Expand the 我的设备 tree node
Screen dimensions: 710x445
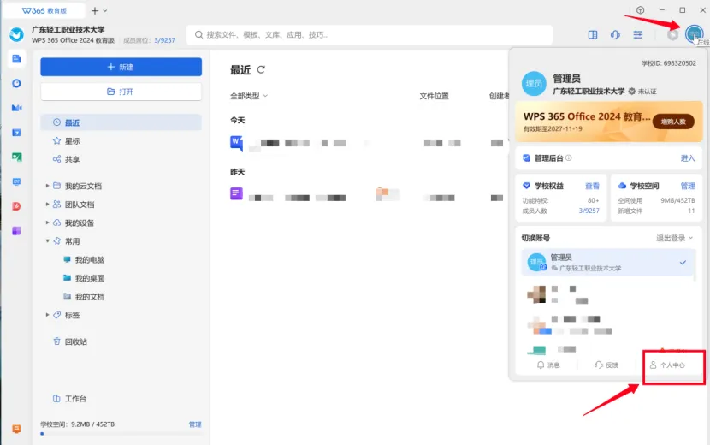point(48,223)
